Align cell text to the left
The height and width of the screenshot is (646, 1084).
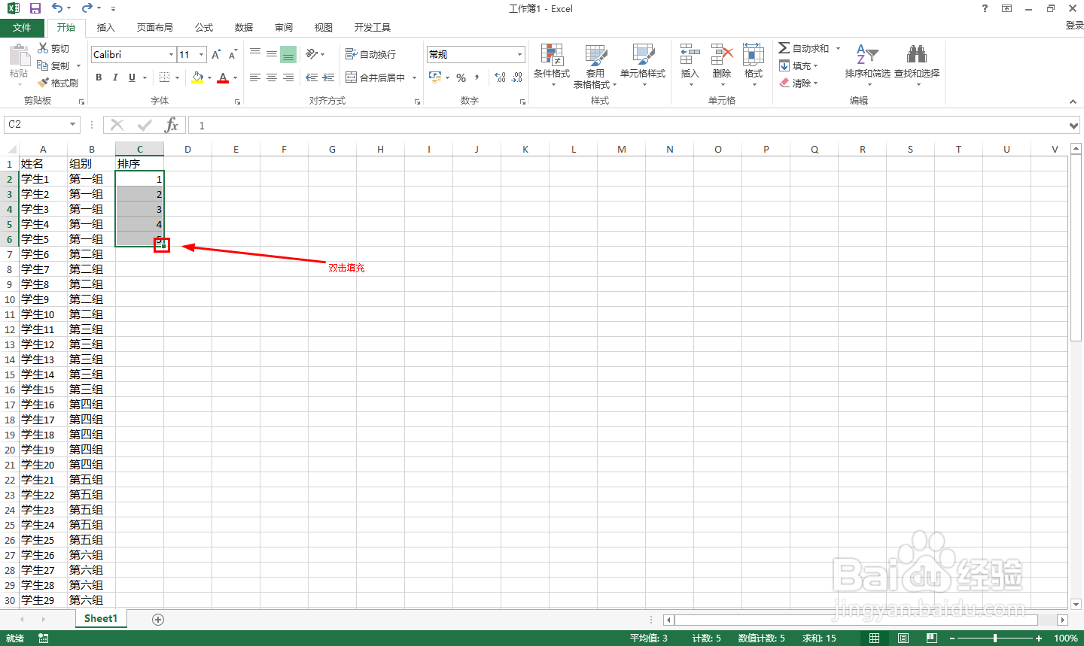click(x=255, y=77)
